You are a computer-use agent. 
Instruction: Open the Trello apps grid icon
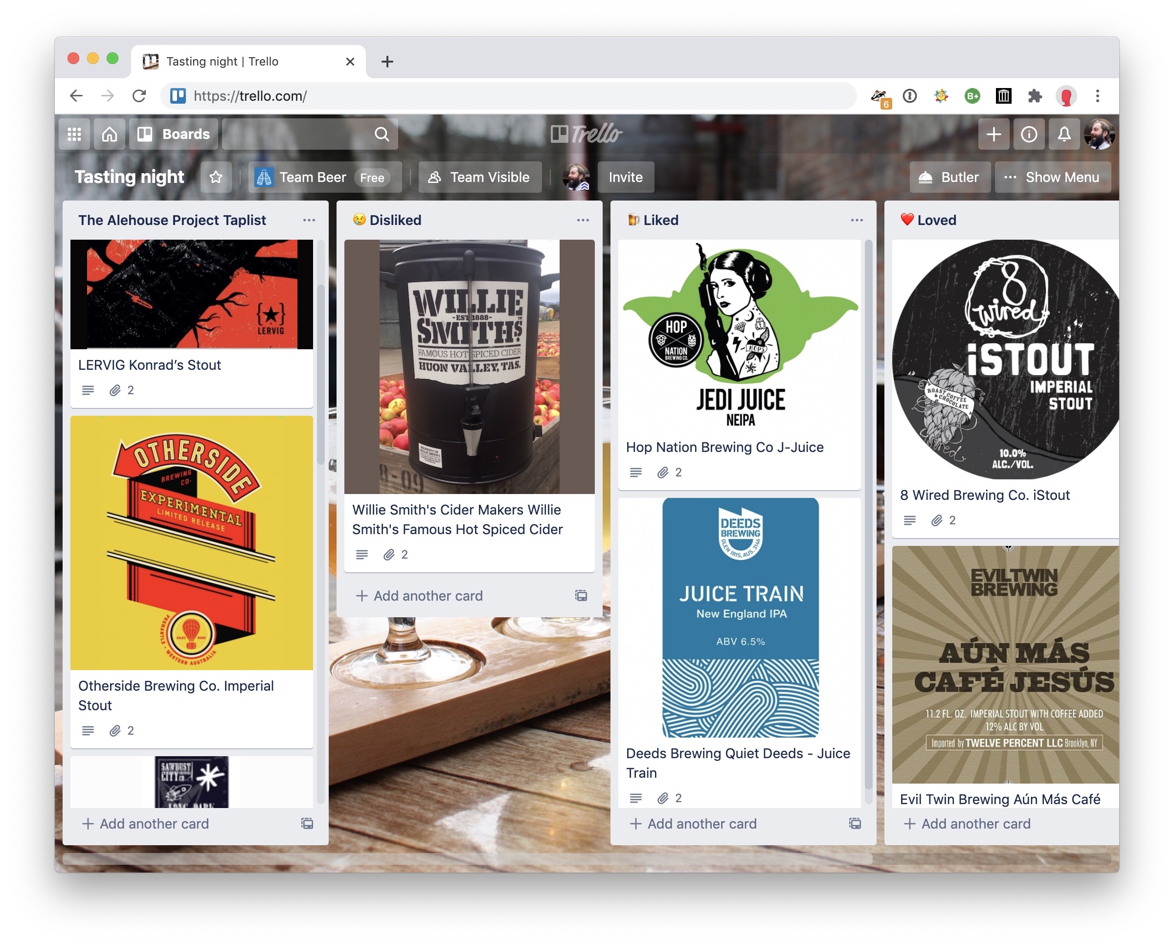pyautogui.click(x=74, y=134)
